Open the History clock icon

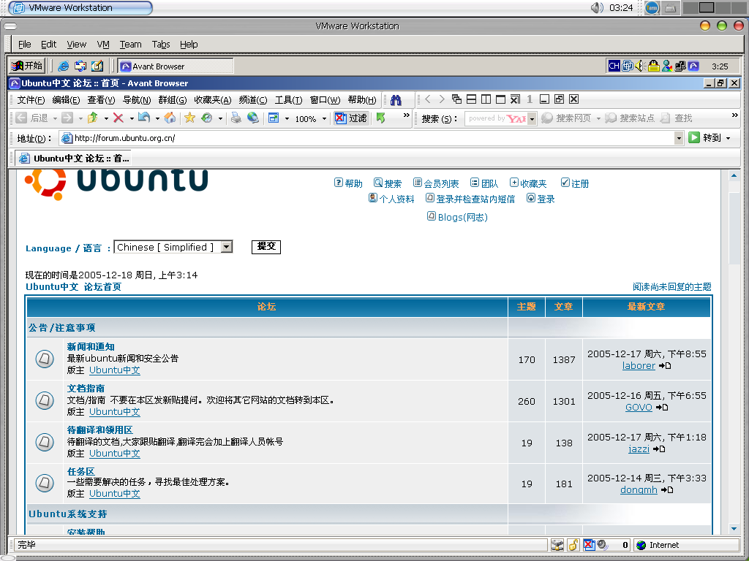206,118
